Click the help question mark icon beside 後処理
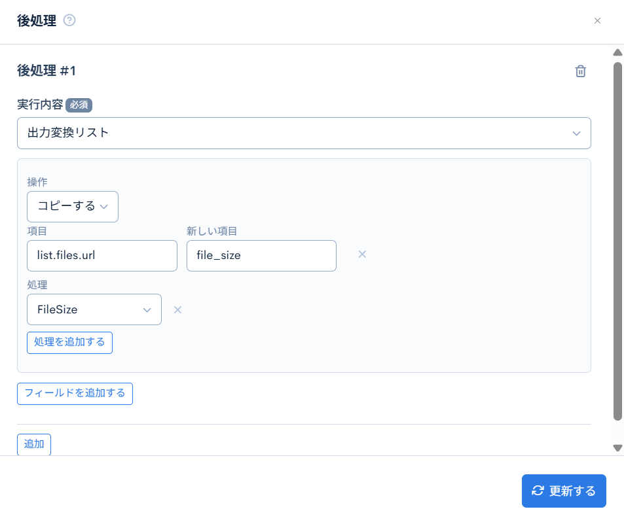The image size is (624, 524). [69, 20]
